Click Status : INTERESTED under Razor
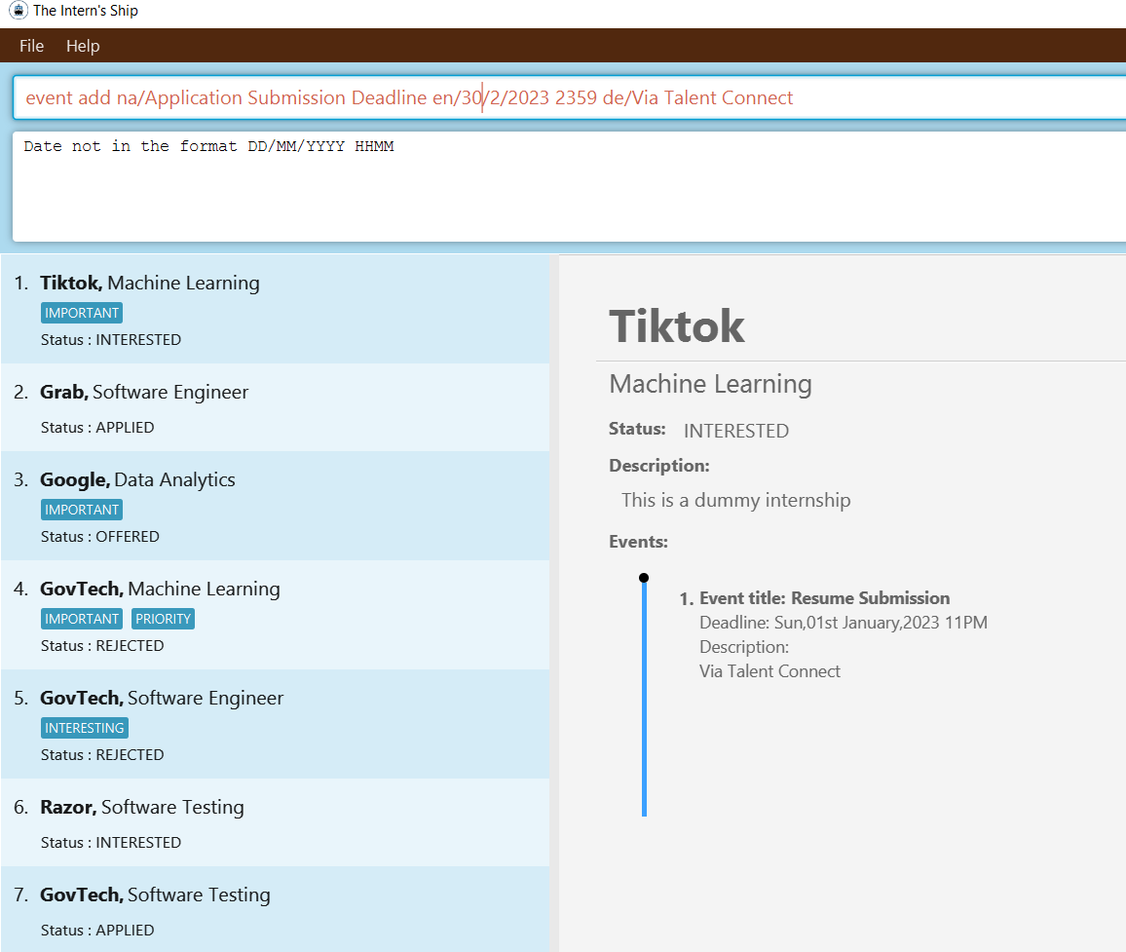The width and height of the screenshot is (1126, 952). (111, 843)
